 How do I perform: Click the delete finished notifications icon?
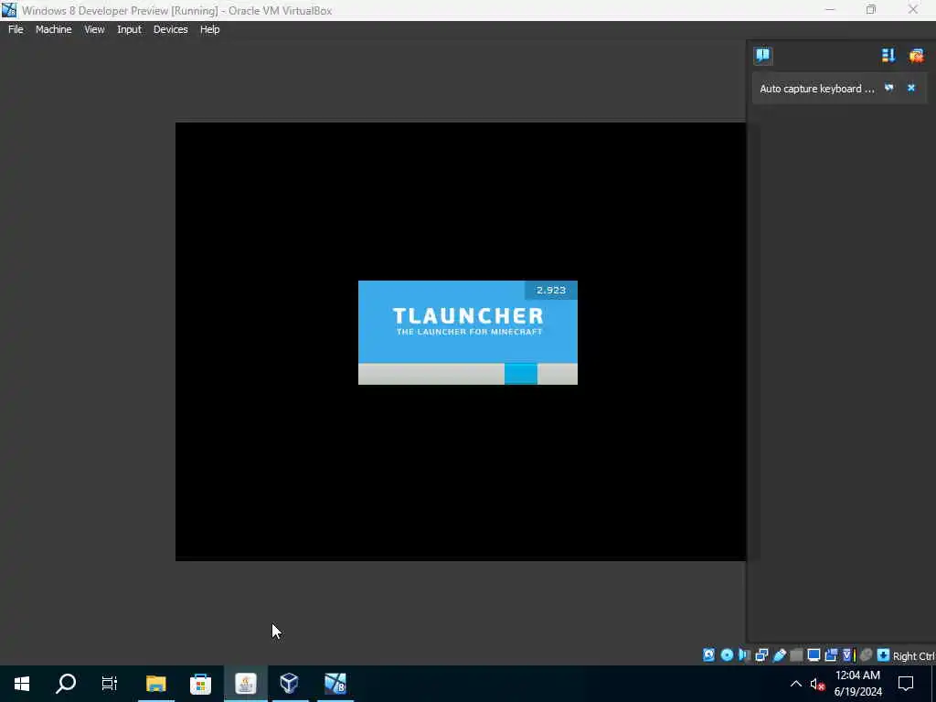pyautogui.click(x=916, y=56)
